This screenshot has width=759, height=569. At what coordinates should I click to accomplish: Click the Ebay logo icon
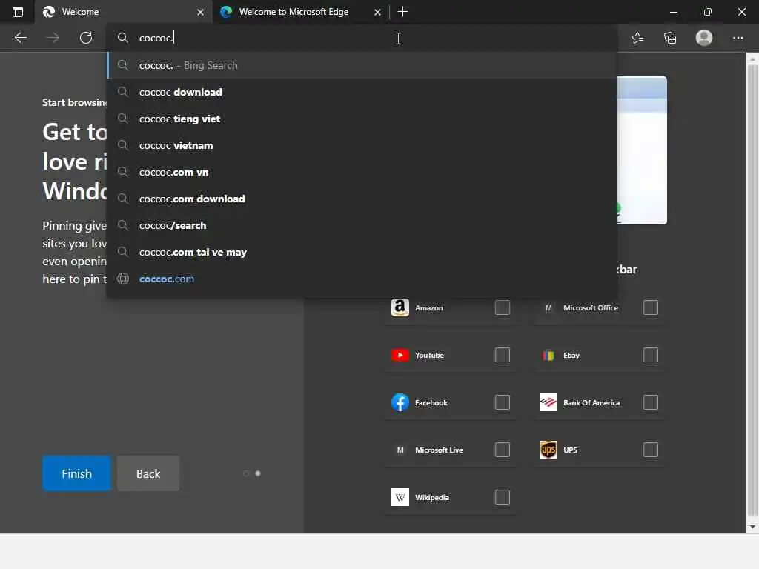[x=548, y=355]
